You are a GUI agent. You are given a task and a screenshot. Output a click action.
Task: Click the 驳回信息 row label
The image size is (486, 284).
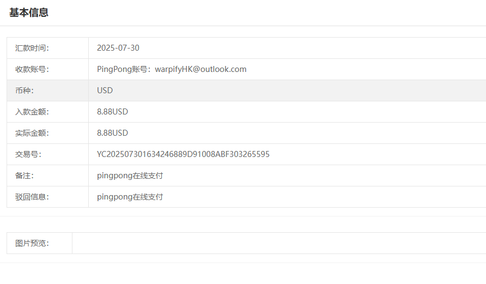point(32,197)
